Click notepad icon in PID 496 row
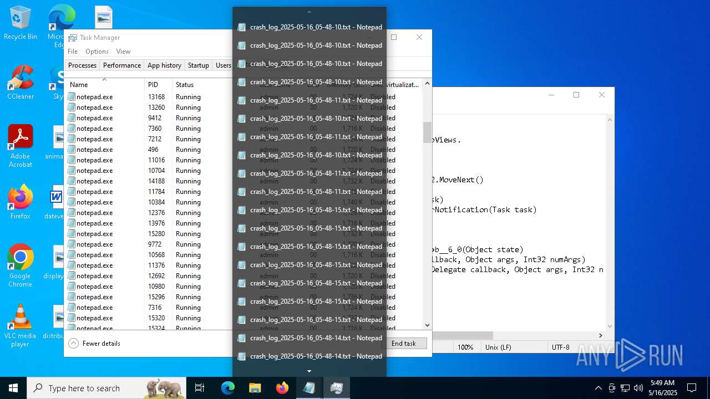 point(71,149)
